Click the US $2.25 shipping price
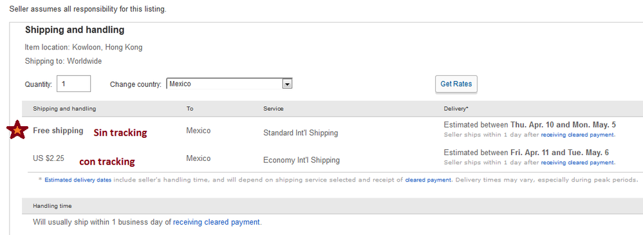Viewport: 643px width, 235px height. coord(48,158)
